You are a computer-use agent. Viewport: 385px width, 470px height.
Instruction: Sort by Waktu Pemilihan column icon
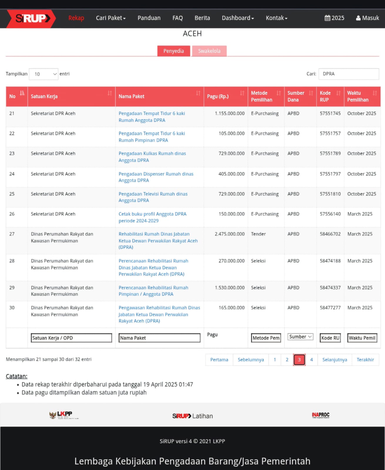point(375,93)
